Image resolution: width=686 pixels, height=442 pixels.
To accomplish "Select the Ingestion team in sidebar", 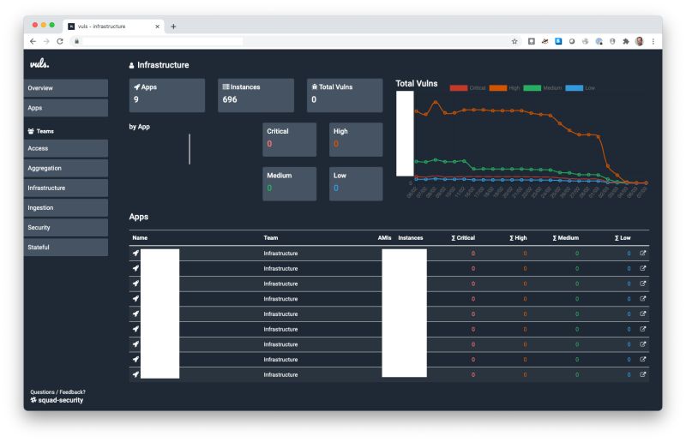I will click(x=66, y=207).
